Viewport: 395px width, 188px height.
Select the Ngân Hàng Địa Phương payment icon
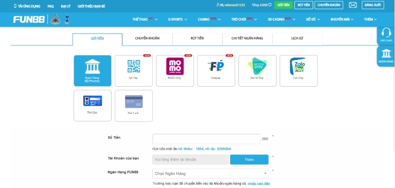point(92,71)
